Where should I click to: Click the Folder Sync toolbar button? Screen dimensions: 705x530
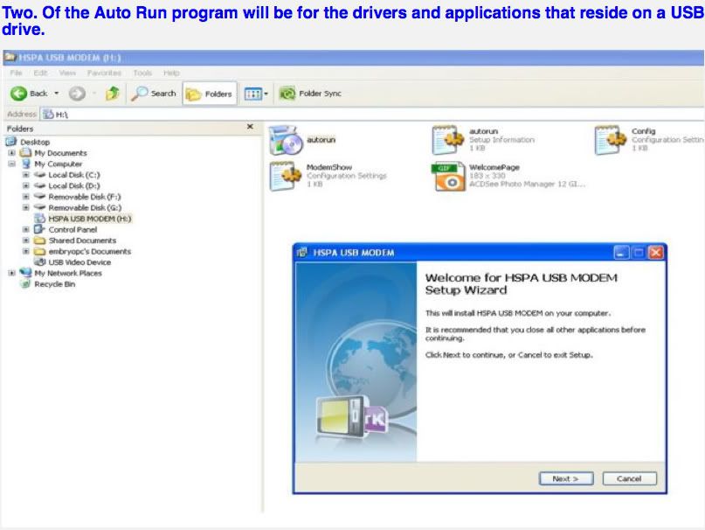coord(310,94)
